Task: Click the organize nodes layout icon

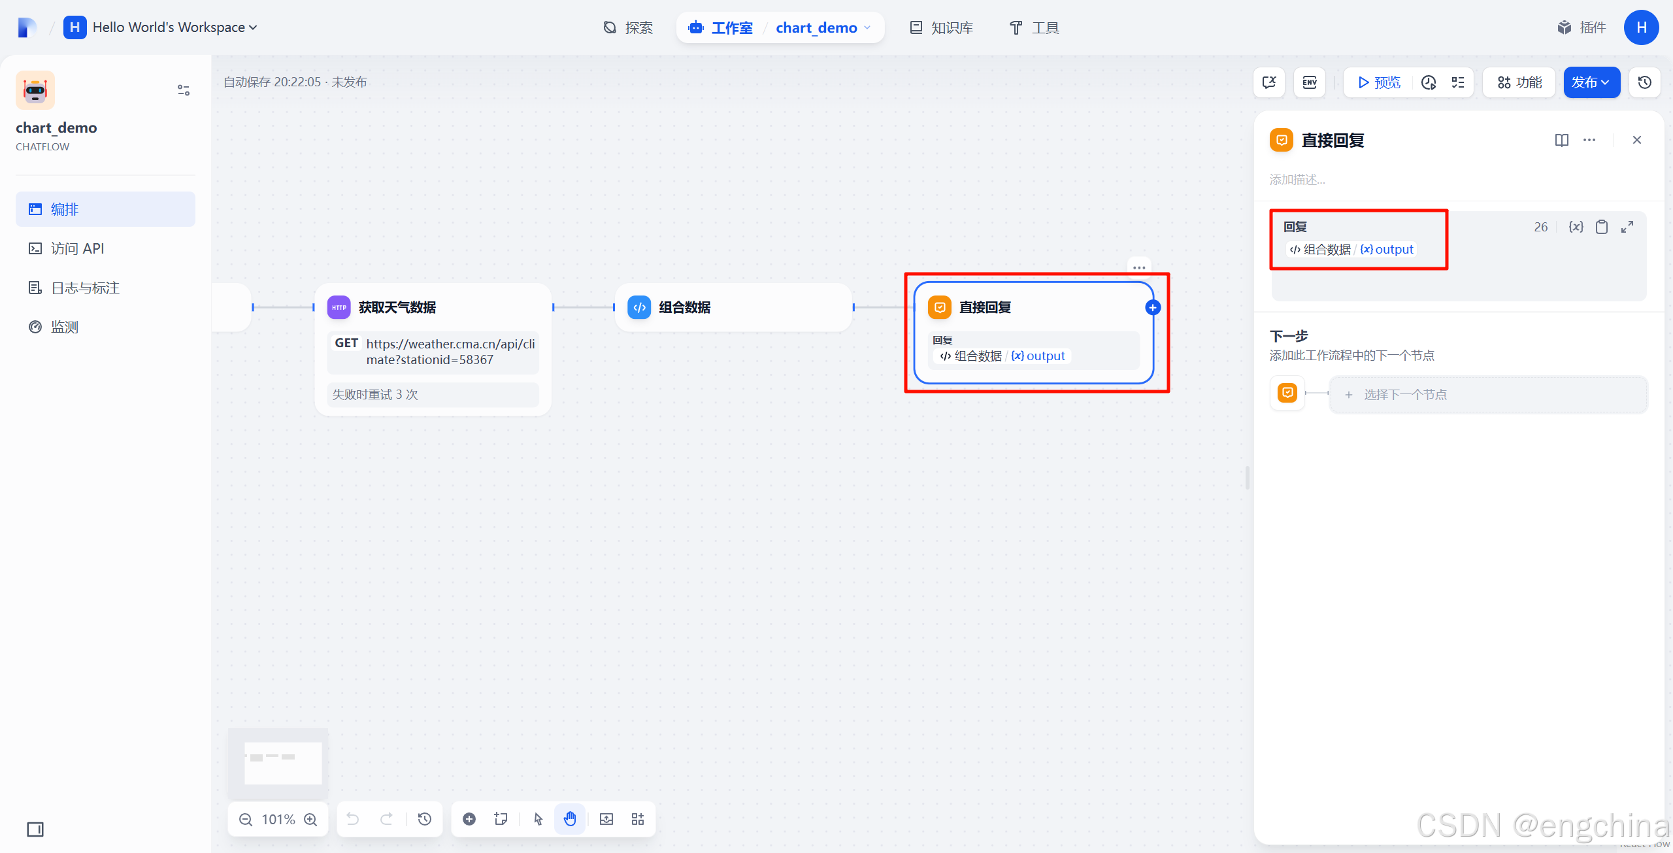Action: [638, 819]
